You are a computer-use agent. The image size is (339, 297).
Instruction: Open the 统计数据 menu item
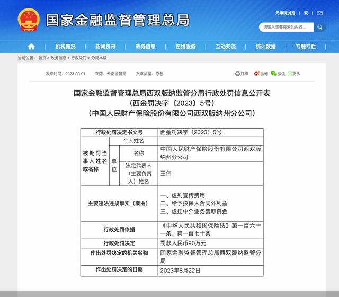(x=265, y=47)
